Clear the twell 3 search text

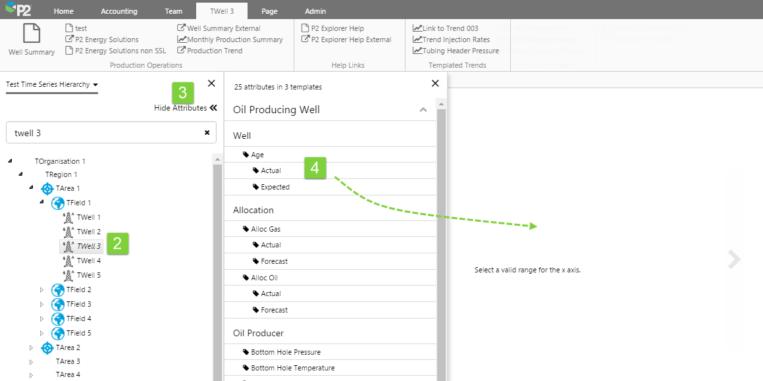coord(207,132)
